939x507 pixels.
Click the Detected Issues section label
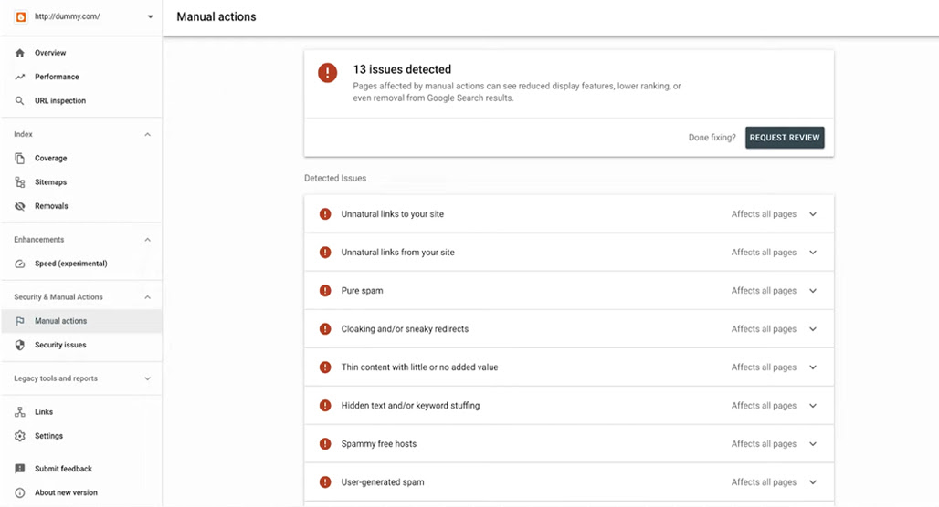tap(334, 178)
